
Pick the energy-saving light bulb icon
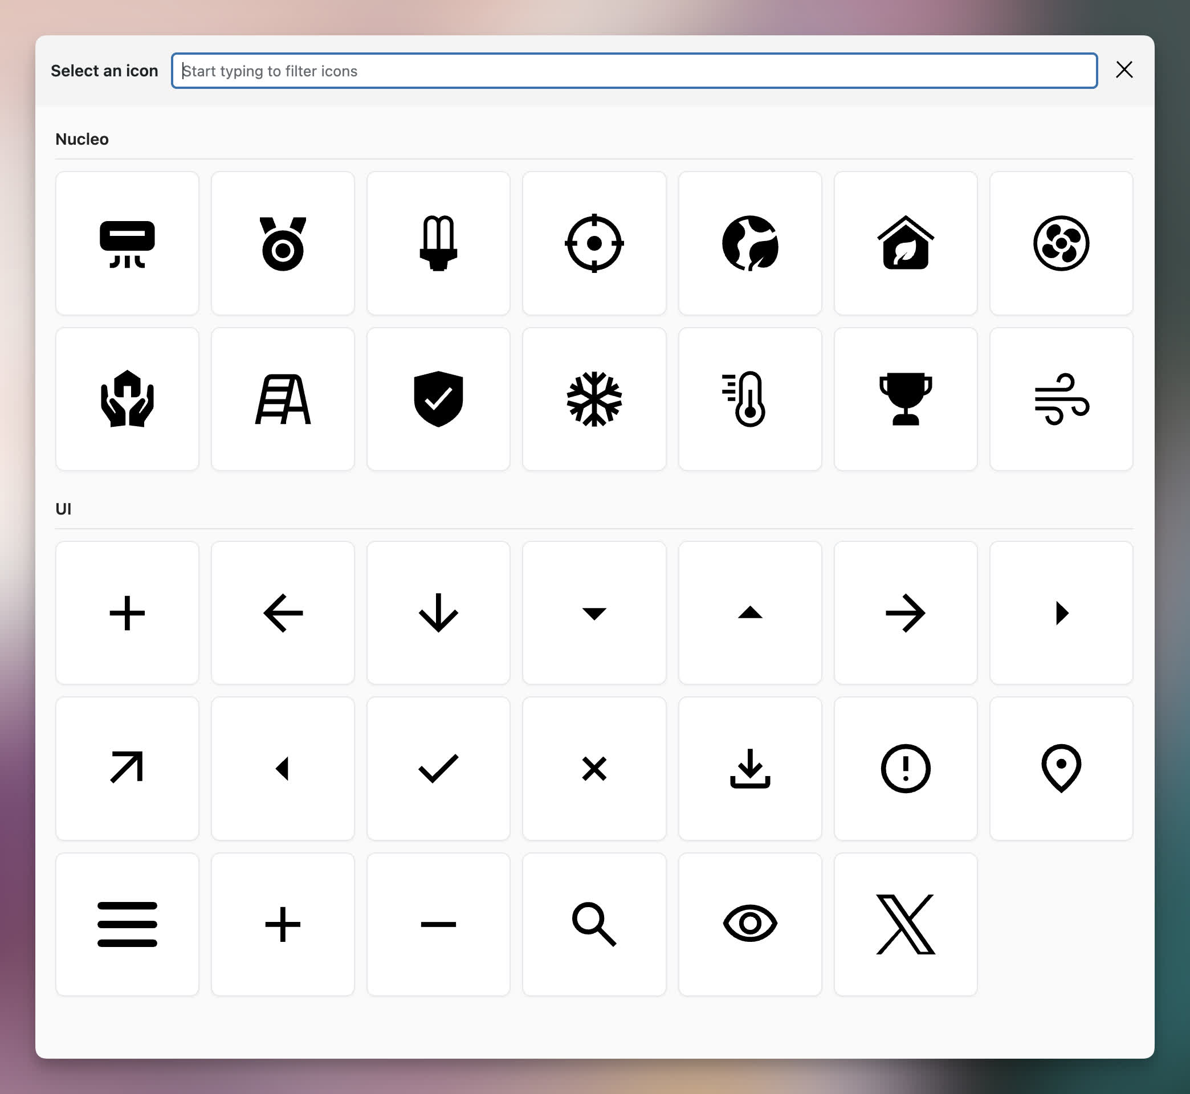[x=438, y=243]
